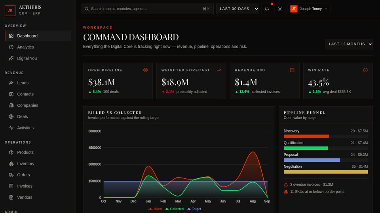Click the ⌘K shortcut hint

(206, 9)
